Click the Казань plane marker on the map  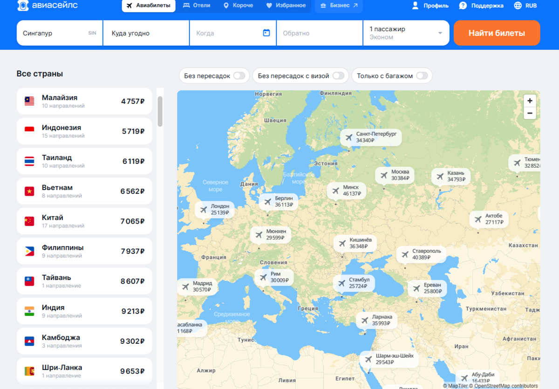(451, 176)
